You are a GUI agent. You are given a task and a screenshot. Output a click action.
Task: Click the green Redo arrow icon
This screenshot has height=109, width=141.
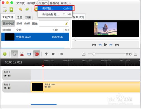coord(27,9)
